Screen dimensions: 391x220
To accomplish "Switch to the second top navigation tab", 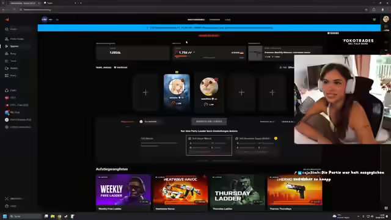I will [x=214, y=20].
